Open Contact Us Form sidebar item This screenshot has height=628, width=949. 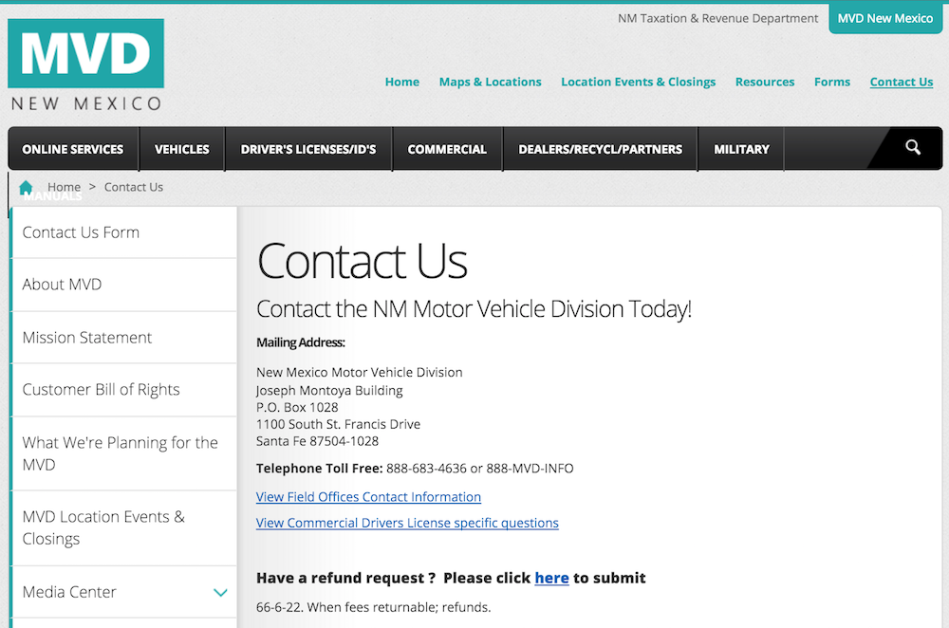[123, 232]
